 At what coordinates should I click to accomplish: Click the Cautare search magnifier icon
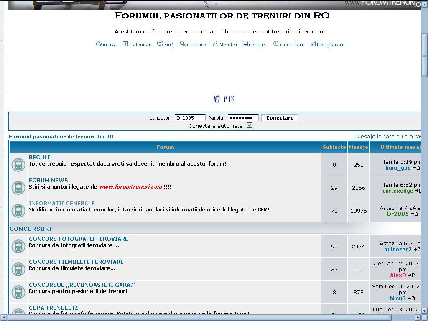(183, 44)
